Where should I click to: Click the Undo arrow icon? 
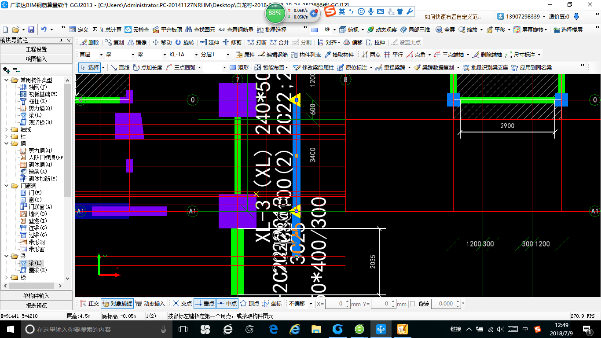[x=44, y=29]
